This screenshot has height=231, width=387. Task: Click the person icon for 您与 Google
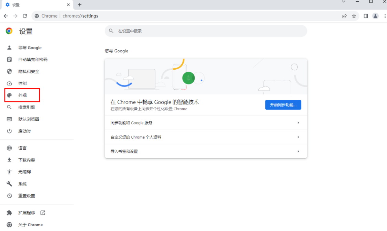click(9, 48)
